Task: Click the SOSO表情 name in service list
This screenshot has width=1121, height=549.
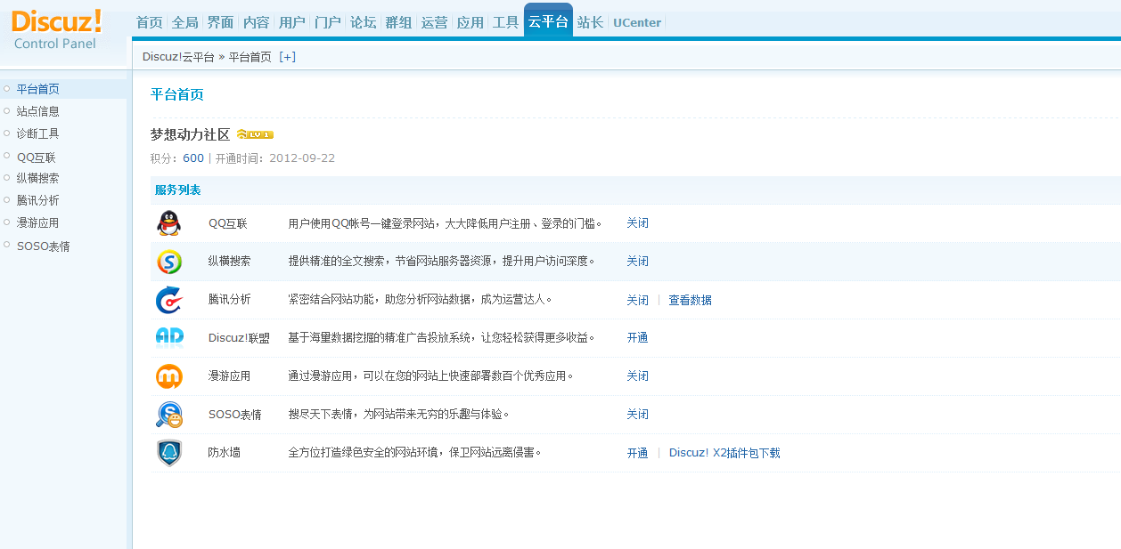Action: click(x=235, y=415)
